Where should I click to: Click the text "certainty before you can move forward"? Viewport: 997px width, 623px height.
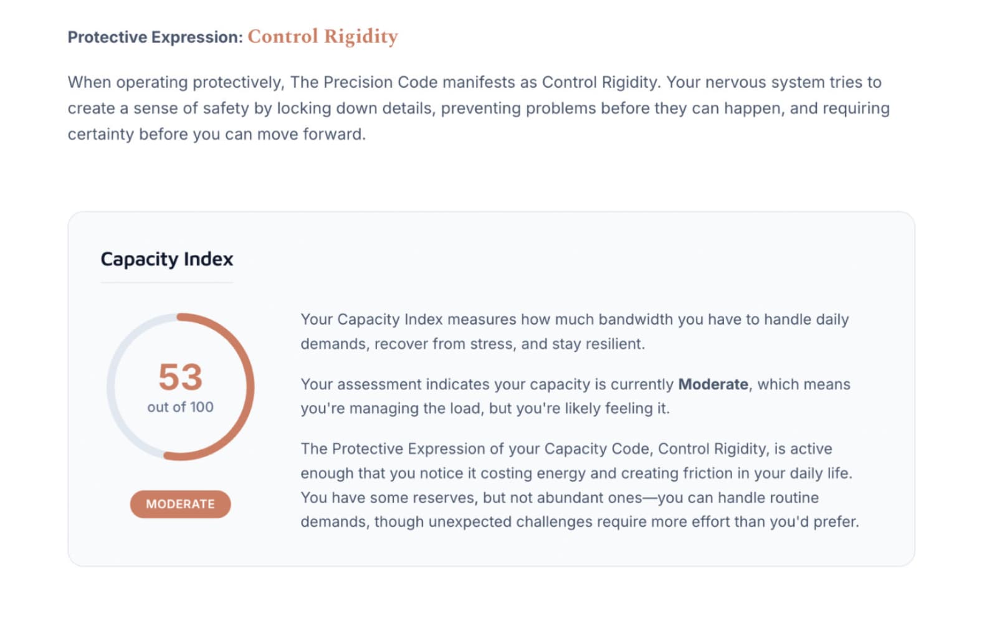(216, 135)
